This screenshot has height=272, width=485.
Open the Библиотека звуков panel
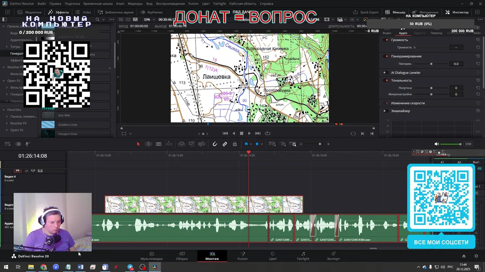(116, 12)
